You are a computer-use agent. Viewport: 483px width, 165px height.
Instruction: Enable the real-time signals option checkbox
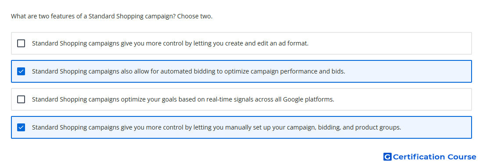[21, 99]
